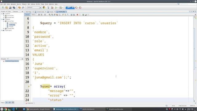Click the Find Selection magnifier icon
Screen dimensions: 197x111
(50, 15)
